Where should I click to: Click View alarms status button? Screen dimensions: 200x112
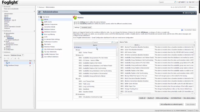pos(189,98)
